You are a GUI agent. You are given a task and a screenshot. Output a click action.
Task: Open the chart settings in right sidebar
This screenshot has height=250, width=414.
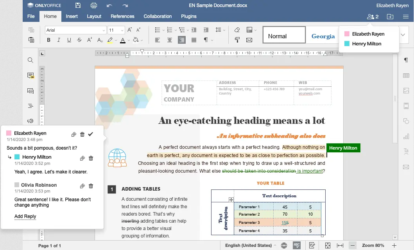tap(406, 136)
